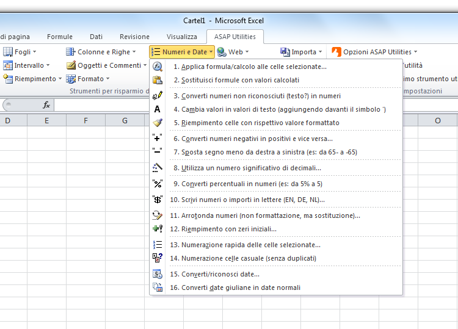The height and width of the screenshot is (329, 458).
Task: Select Numerazione celle casuale senza duplicati
Action: tap(276, 258)
